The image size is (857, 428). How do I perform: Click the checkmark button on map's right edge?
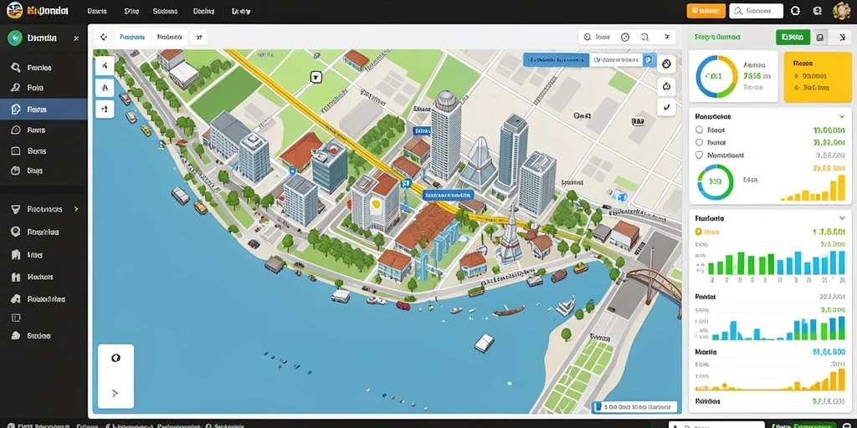pyautogui.click(x=666, y=107)
